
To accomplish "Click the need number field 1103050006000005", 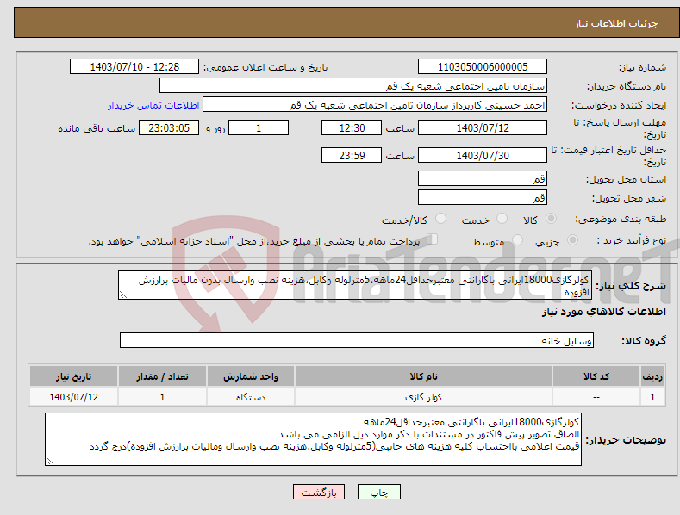I will coord(483,67).
